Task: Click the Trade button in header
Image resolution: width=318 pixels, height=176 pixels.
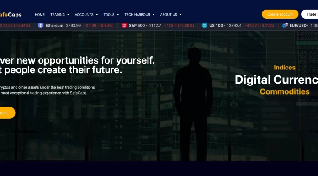Action: click(310, 14)
